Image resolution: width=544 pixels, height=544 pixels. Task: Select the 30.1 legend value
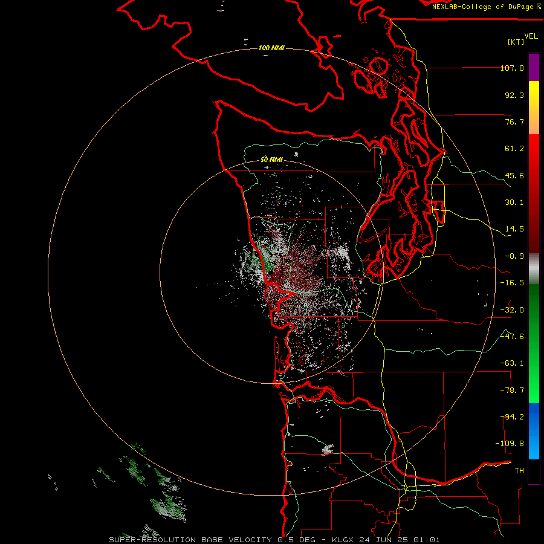(x=514, y=202)
